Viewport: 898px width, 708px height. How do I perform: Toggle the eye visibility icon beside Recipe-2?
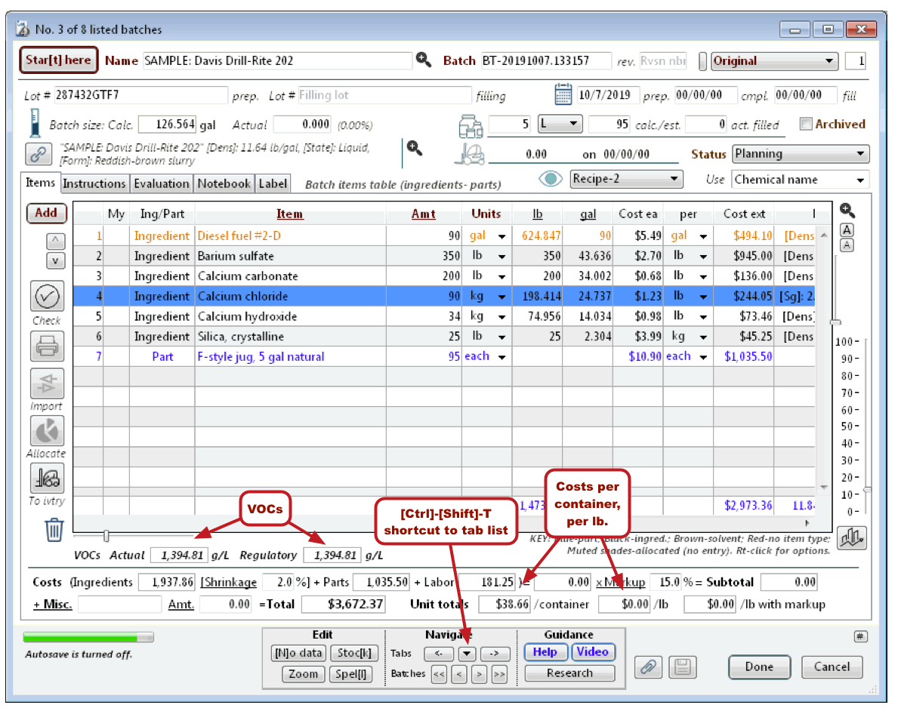pyautogui.click(x=551, y=179)
